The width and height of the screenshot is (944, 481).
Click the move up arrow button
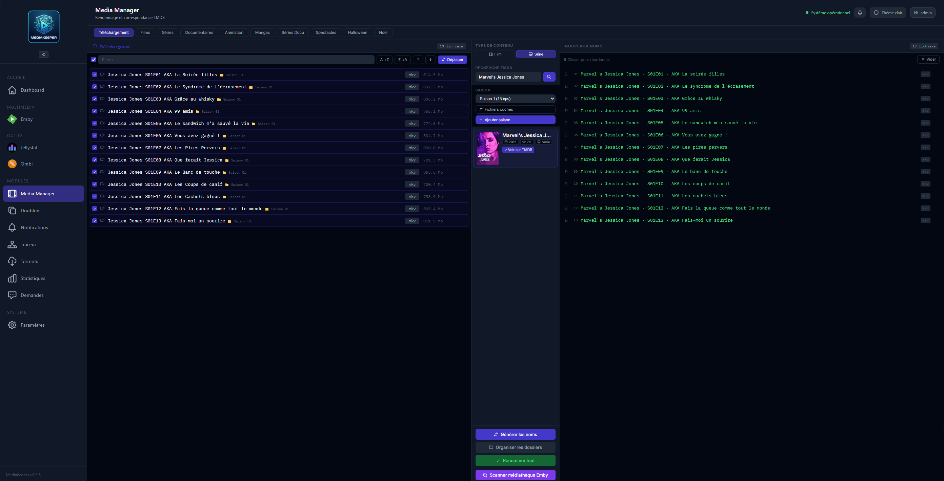(x=418, y=60)
